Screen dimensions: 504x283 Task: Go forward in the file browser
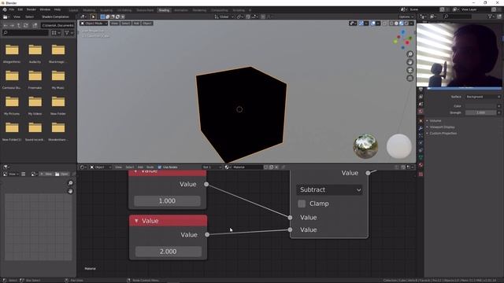12,25
